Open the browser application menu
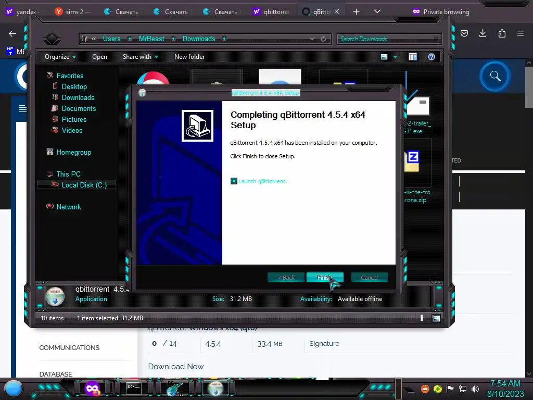This screenshot has height=400, width=533. coord(521,33)
